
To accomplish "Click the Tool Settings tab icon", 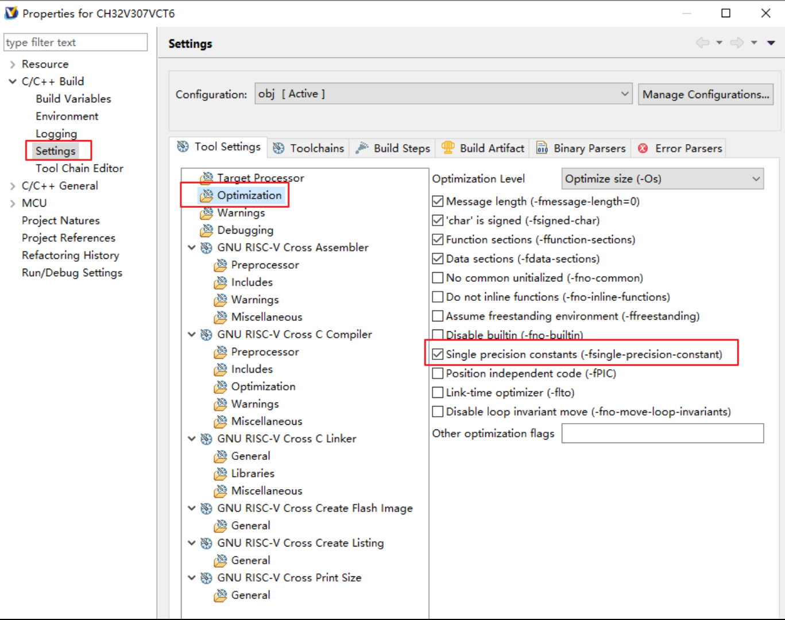I will point(183,146).
